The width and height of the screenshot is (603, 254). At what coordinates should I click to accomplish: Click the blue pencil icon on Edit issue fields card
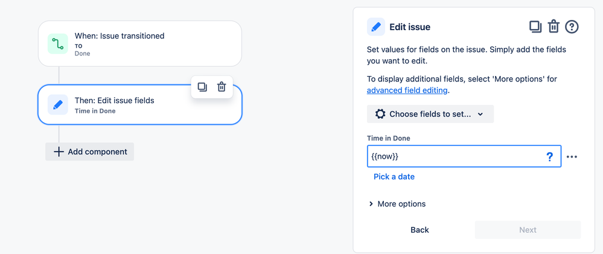pos(58,104)
